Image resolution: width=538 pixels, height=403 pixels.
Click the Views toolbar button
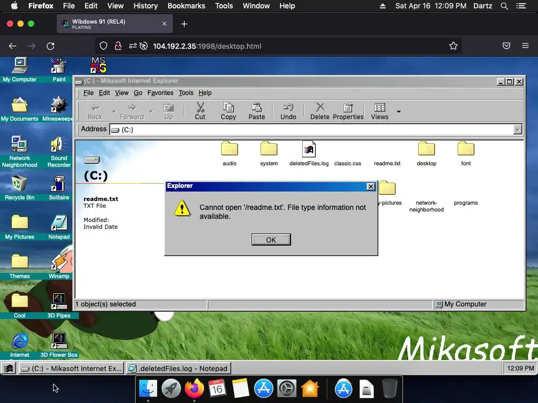tap(379, 111)
